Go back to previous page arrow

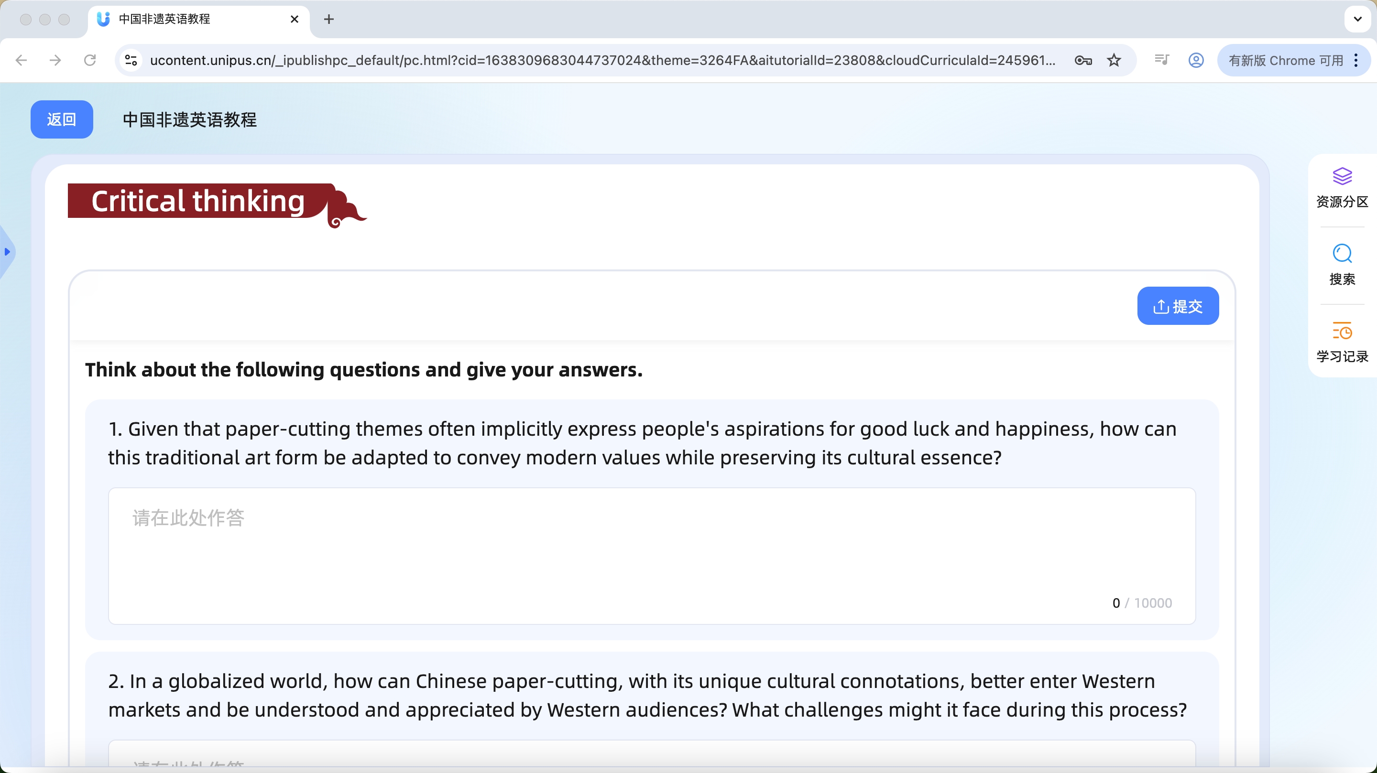pyautogui.click(x=22, y=60)
